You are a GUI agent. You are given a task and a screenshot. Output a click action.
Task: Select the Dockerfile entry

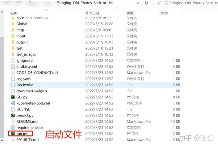tap(95, 85)
